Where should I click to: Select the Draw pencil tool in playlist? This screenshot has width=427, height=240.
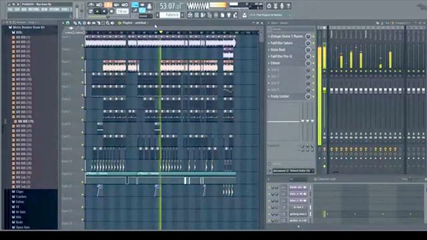75,23
